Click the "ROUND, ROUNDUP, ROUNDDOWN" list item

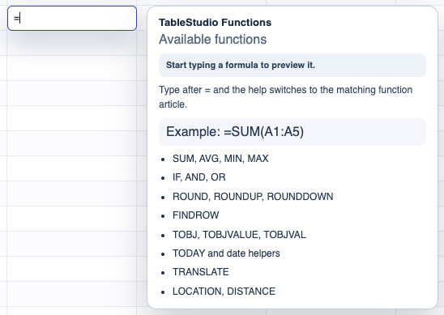253,197
